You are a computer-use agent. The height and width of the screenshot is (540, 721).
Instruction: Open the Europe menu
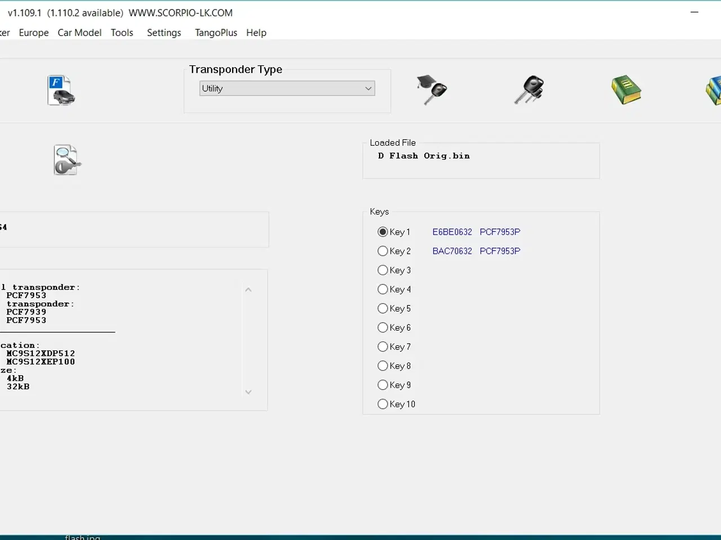tap(34, 33)
